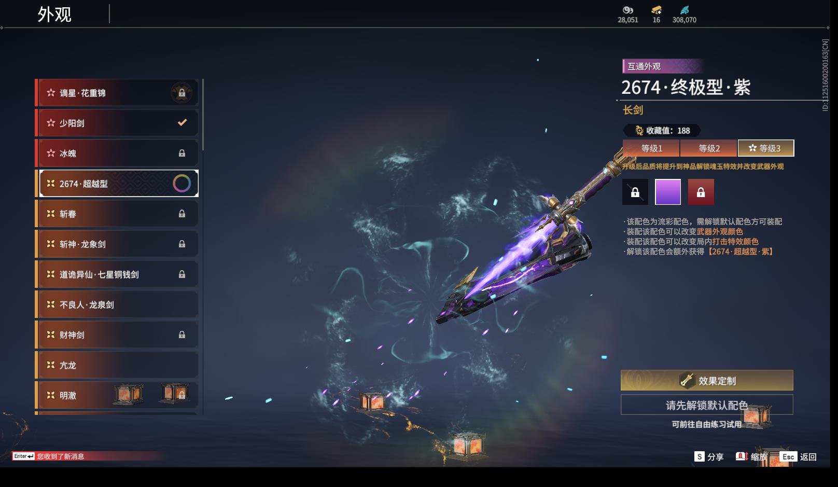Select the locked black default color swatch

635,192
